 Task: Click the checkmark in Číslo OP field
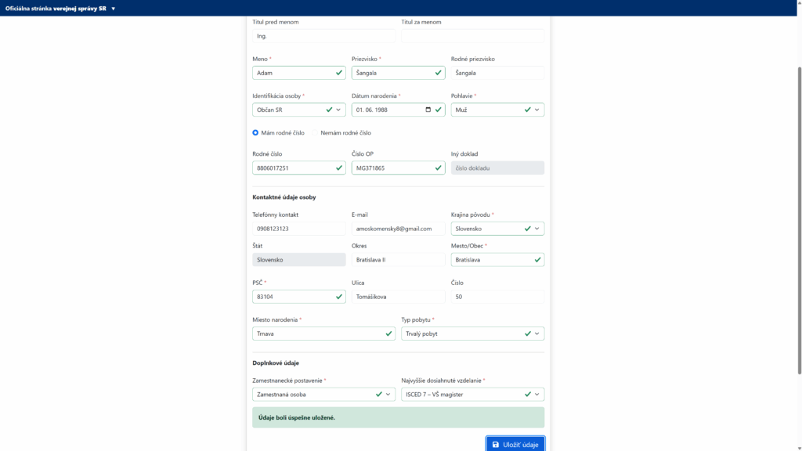[439, 168]
